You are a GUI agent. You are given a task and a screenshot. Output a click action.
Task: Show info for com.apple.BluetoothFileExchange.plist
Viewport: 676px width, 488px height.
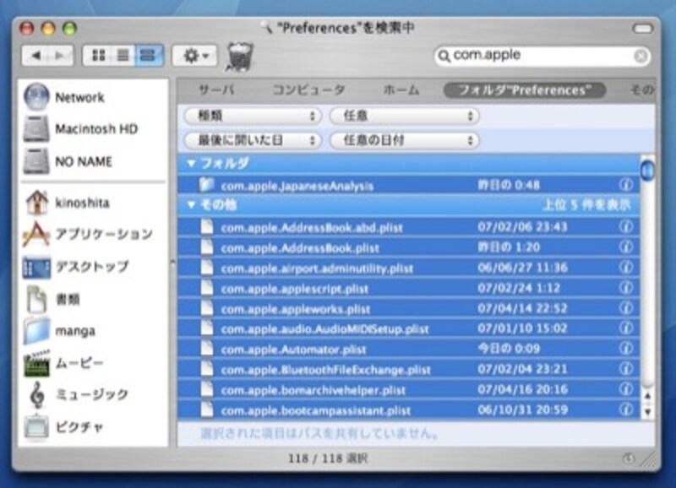(626, 369)
